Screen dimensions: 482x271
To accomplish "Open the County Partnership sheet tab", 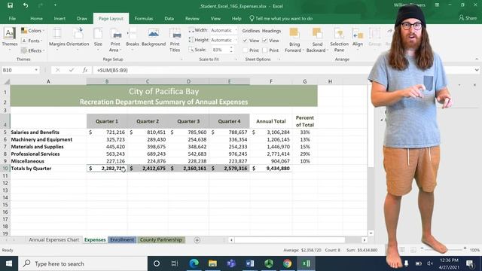I will click(x=161, y=239).
